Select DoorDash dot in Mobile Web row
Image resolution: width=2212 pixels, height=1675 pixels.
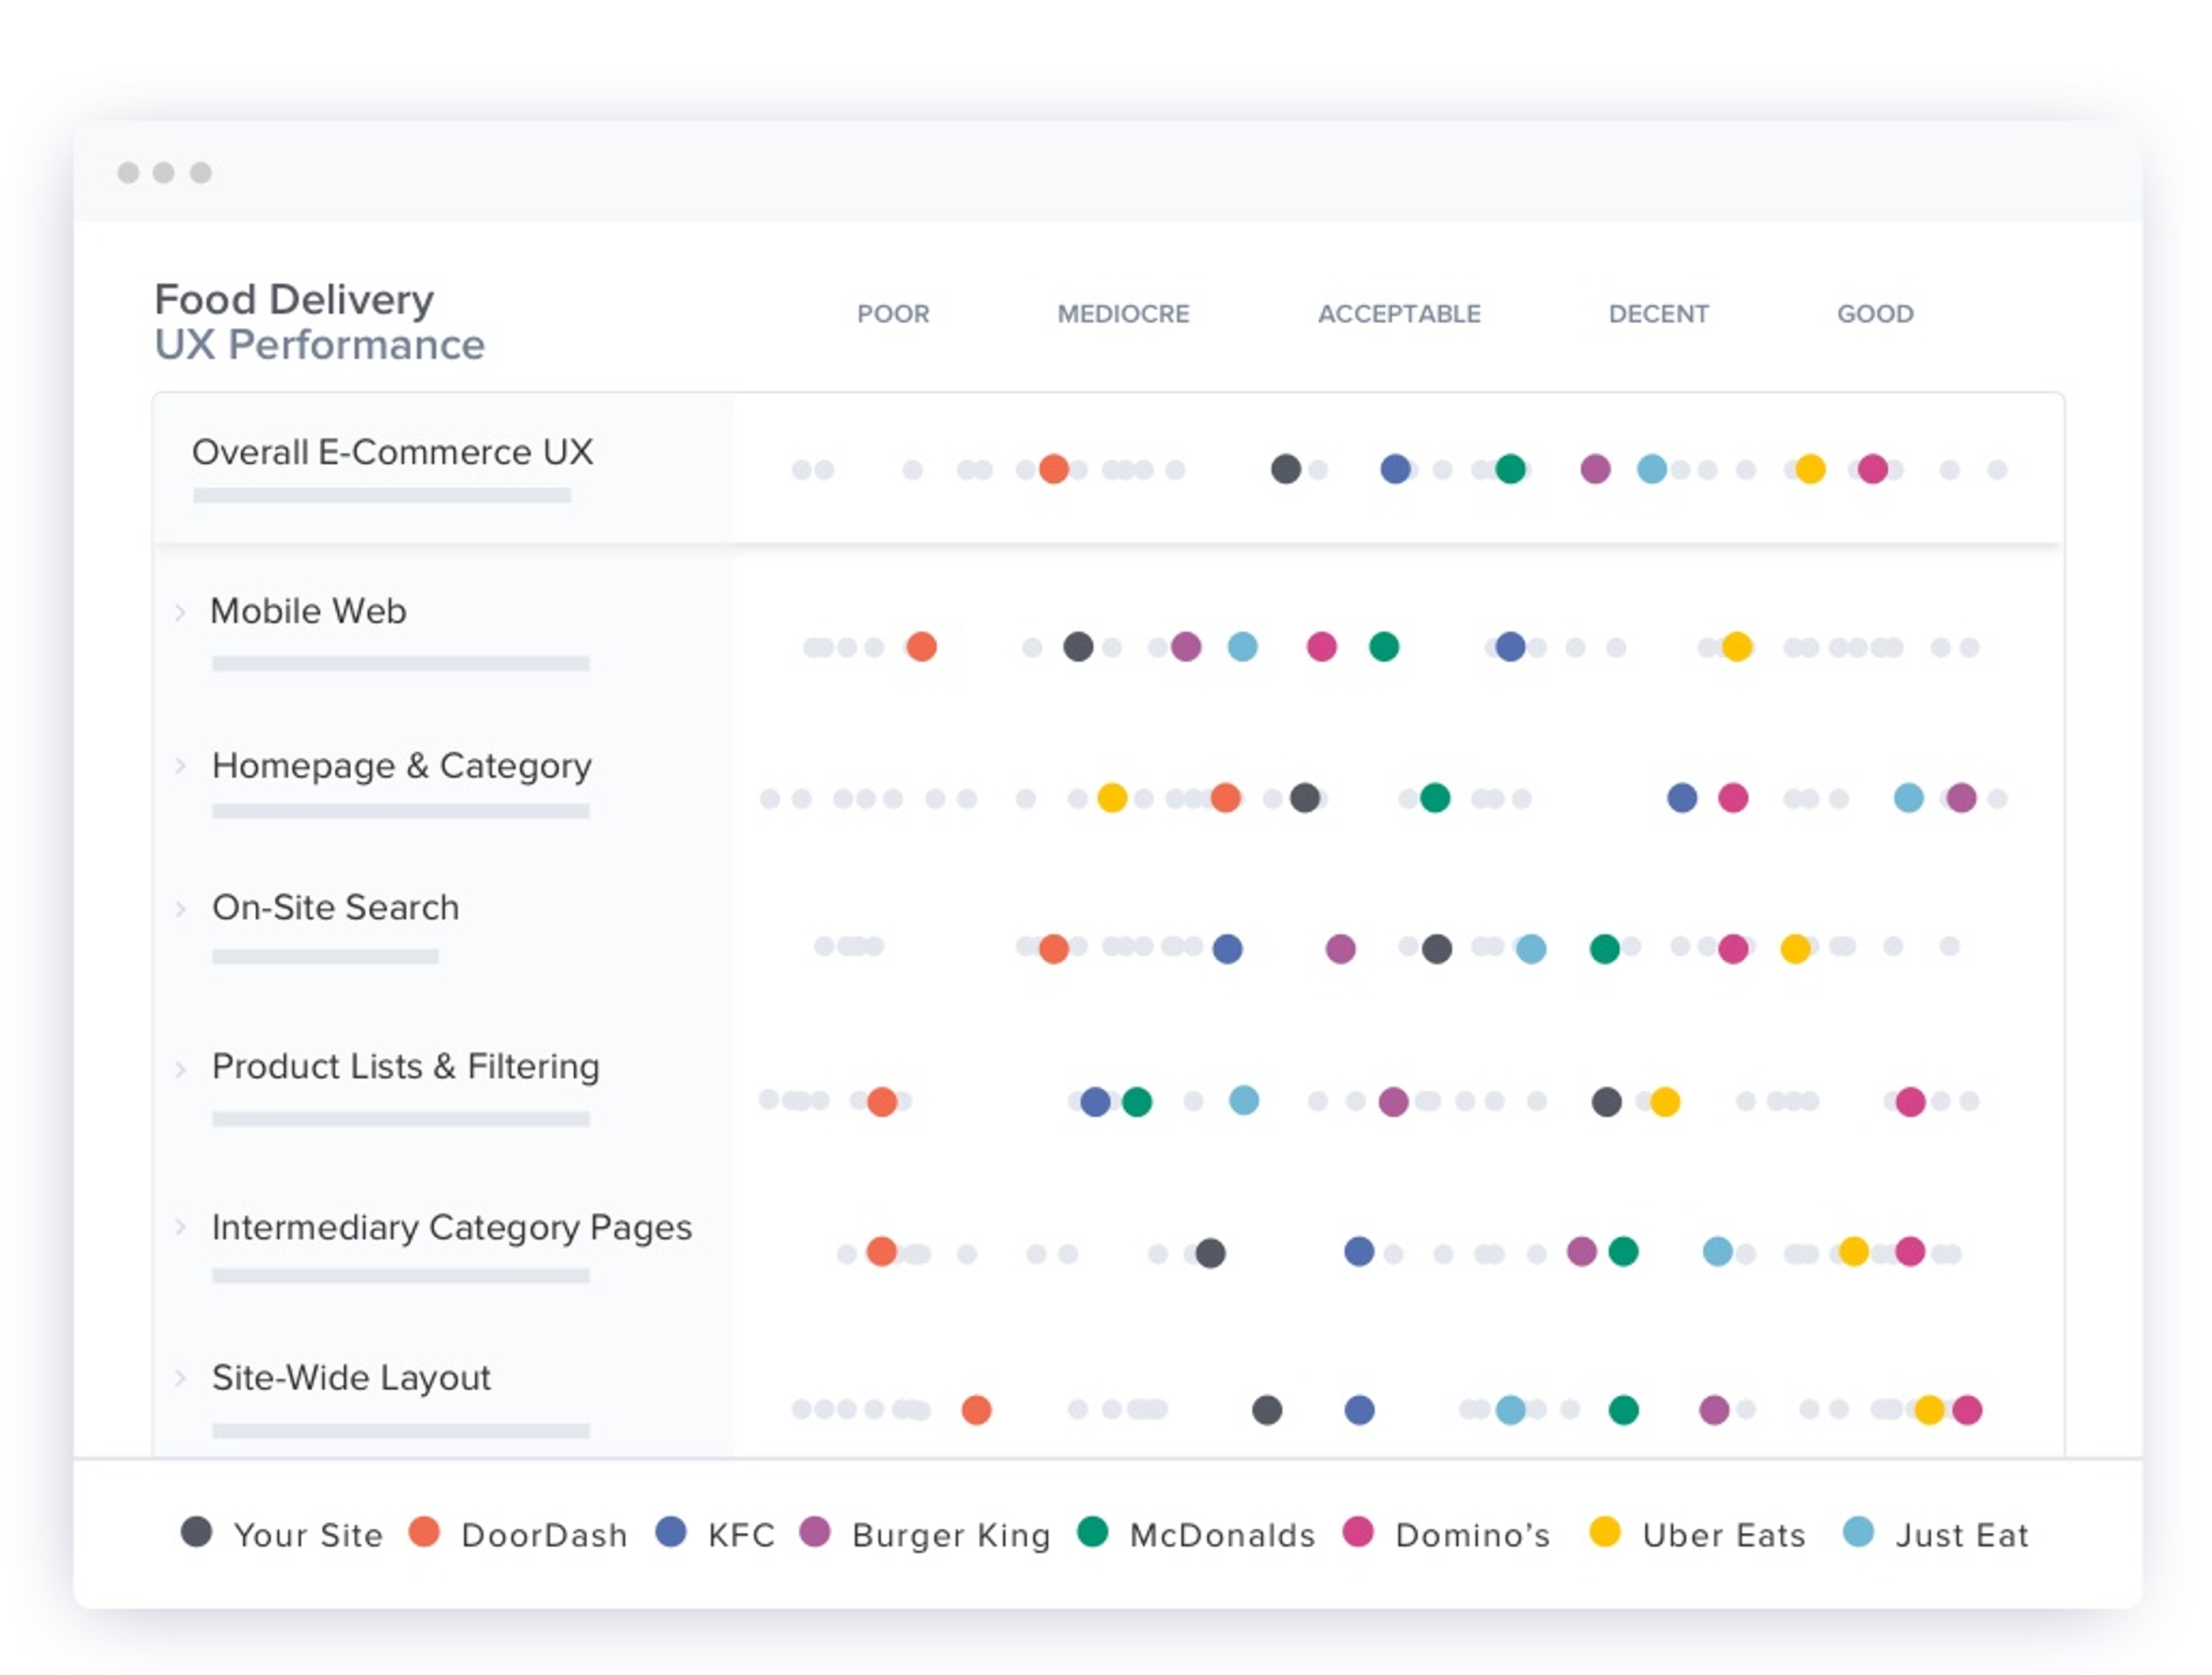tap(921, 647)
